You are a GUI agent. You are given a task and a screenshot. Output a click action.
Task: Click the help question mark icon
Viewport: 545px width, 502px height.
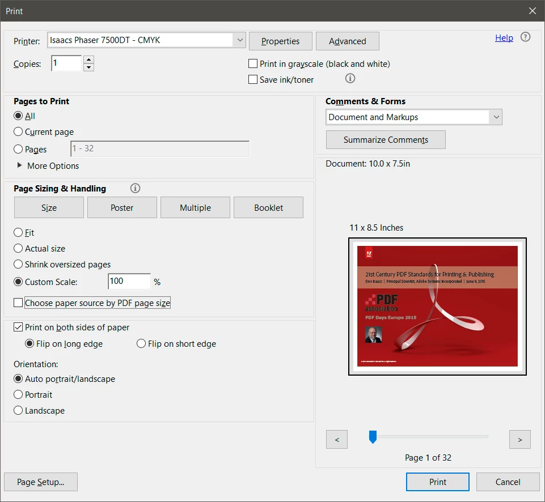(525, 37)
